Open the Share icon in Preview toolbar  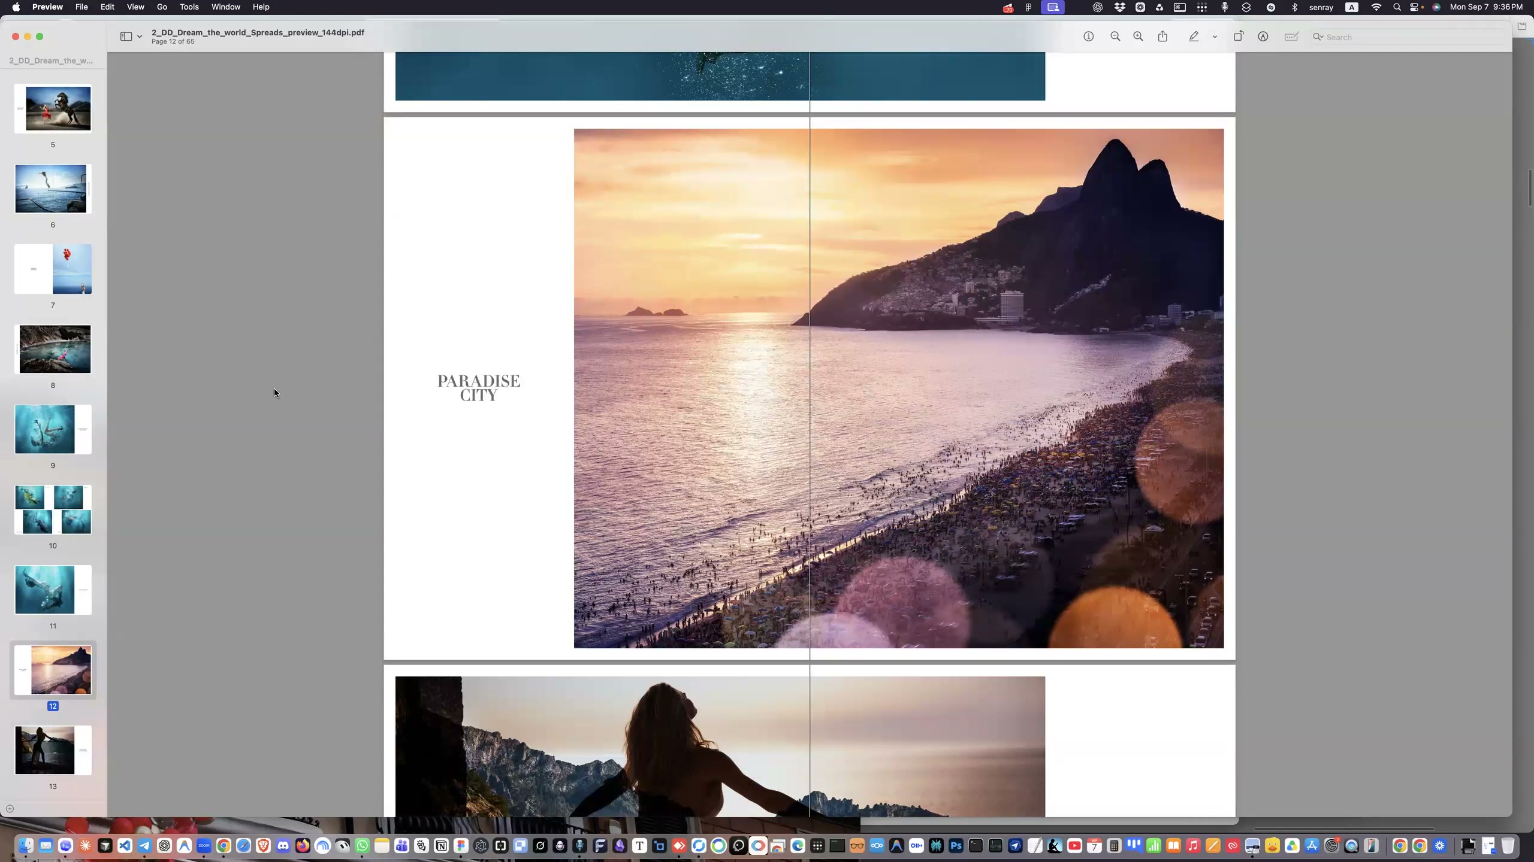tap(1162, 37)
